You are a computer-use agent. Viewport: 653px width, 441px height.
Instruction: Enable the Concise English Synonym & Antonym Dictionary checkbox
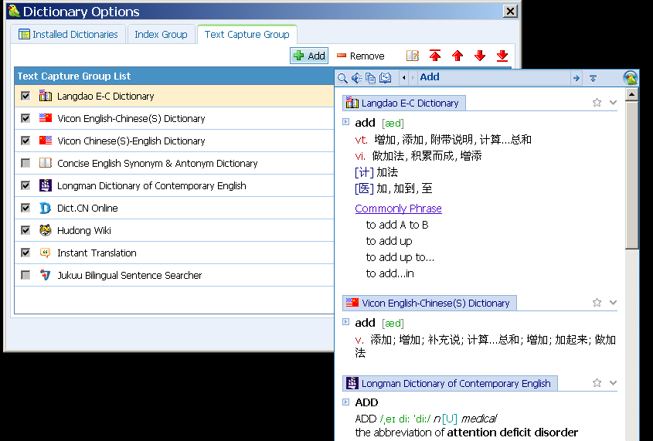tap(26, 163)
